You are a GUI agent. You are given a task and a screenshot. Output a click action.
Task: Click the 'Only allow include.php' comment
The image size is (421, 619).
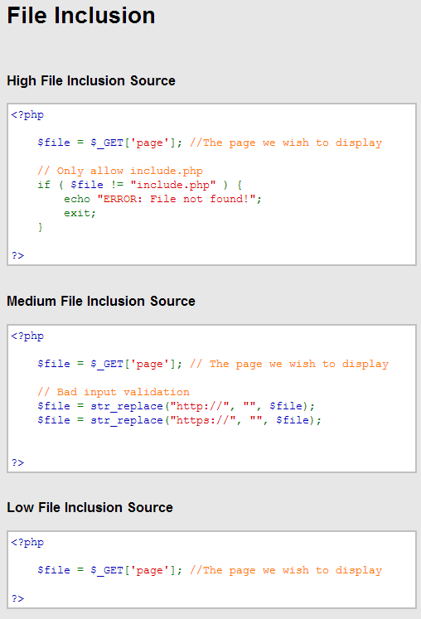tap(120, 171)
